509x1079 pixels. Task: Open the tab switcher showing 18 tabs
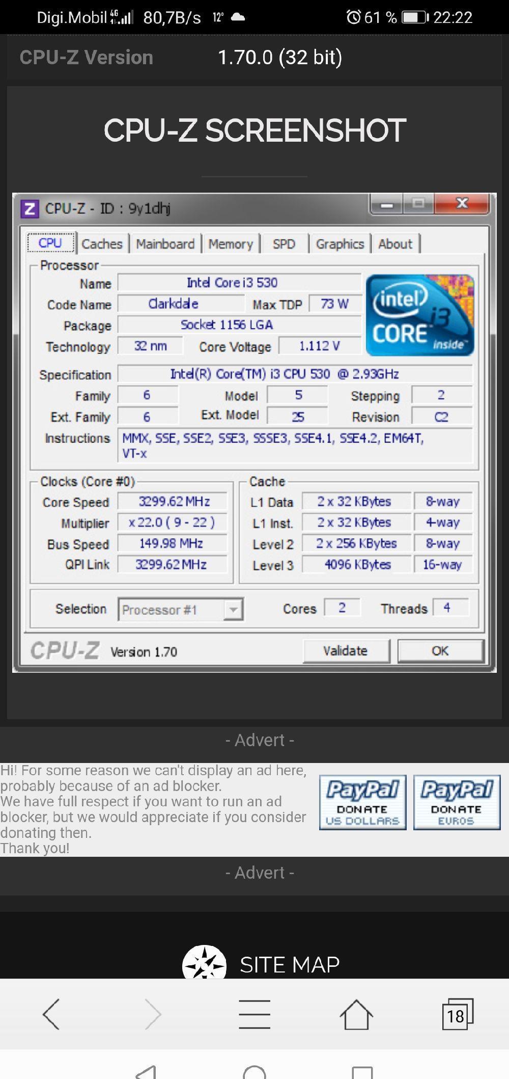[x=457, y=1014]
